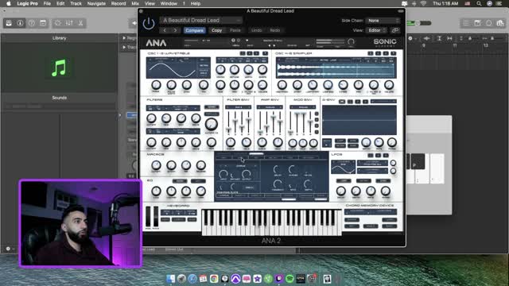Click the Sonic Academy logo
Image resolution: width=509 pixels, height=286 pixels.
point(385,42)
